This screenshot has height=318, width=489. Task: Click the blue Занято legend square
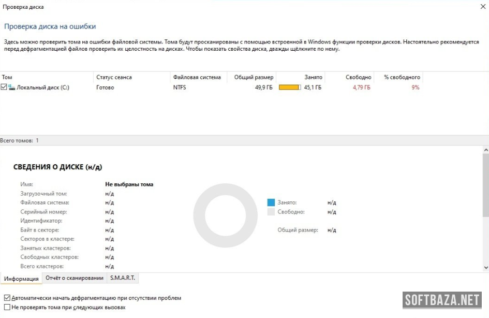click(271, 203)
